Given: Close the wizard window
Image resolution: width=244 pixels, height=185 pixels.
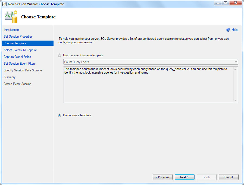Looking at the screenshot, I should pyautogui.click(x=236, y=3).
